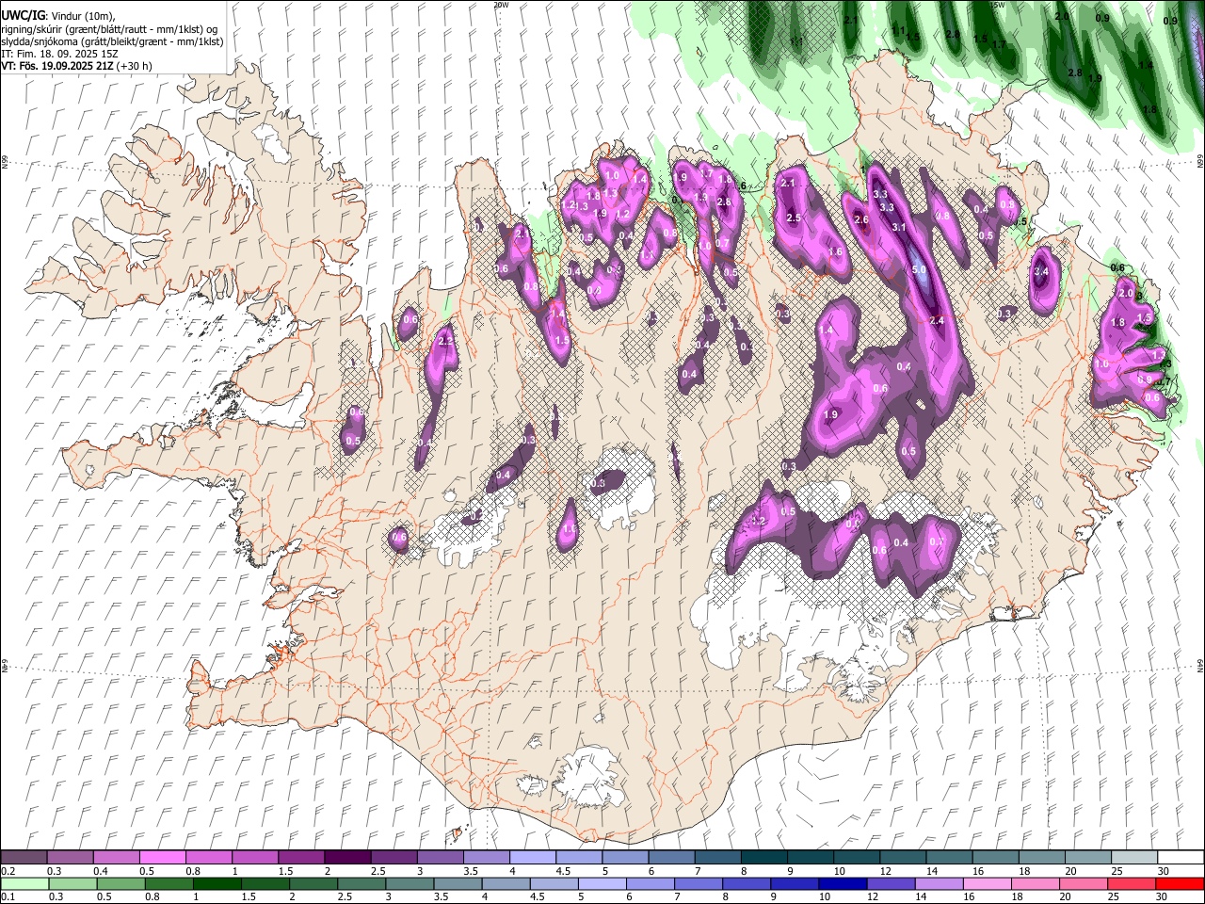
Task: Select top legend dark teal swatch between 8 and 9
Action: pyautogui.click(x=763, y=858)
